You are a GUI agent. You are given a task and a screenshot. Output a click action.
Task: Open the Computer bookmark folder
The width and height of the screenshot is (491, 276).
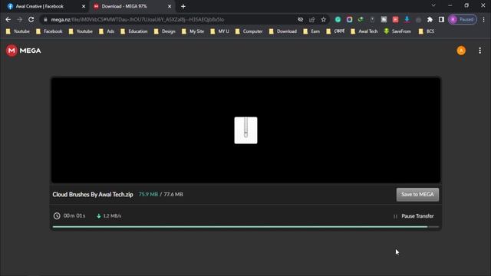point(249,31)
